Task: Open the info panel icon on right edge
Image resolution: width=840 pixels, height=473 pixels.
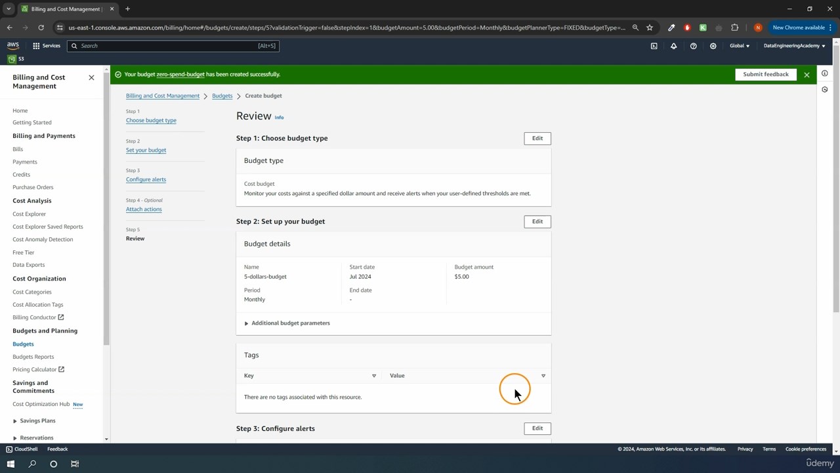Action: click(x=825, y=74)
